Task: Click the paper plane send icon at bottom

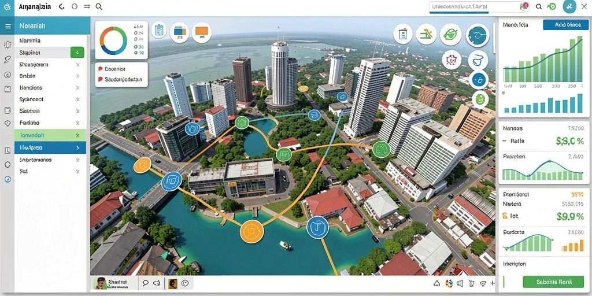Action: tap(483, 283)
